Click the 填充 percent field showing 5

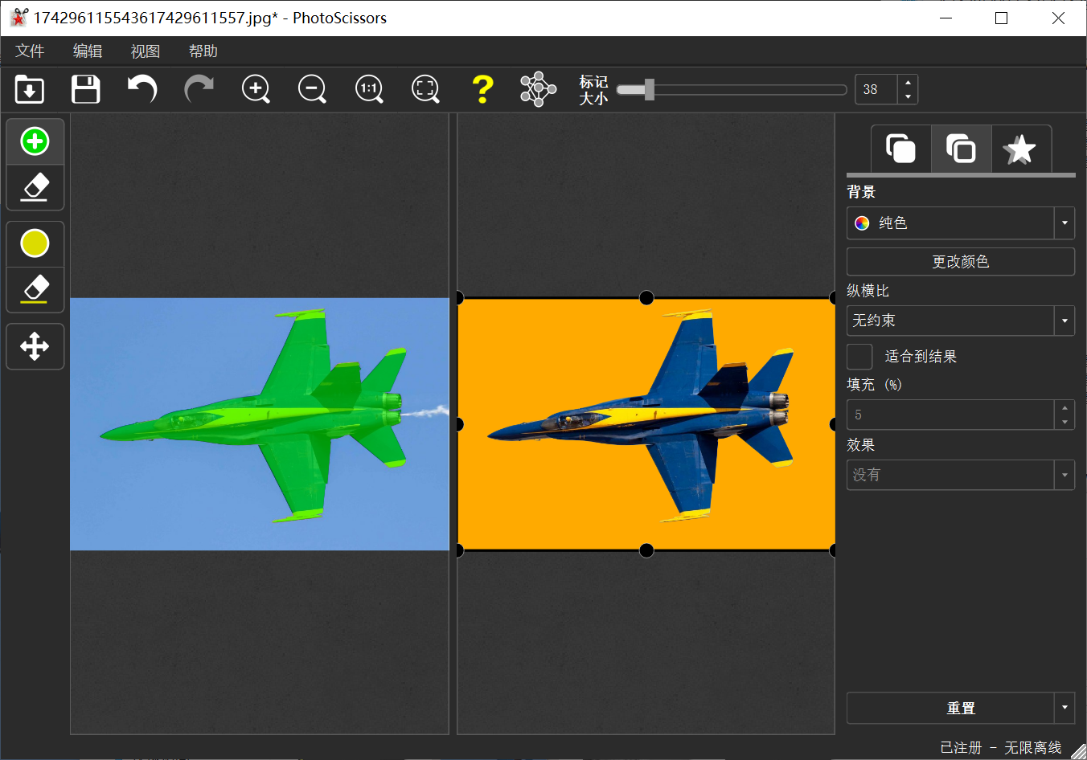coord(950,415)
